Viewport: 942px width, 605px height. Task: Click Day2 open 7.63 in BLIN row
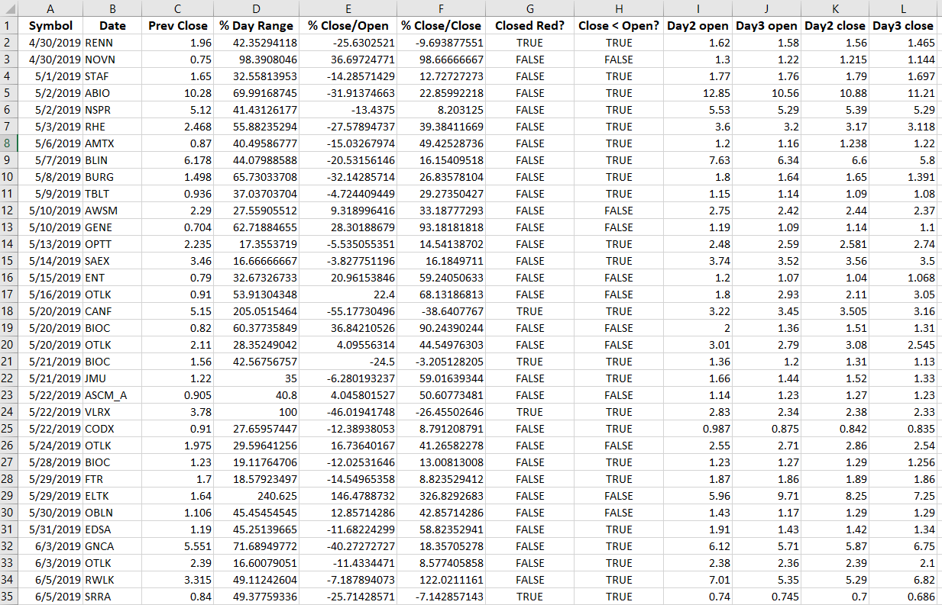699,160
